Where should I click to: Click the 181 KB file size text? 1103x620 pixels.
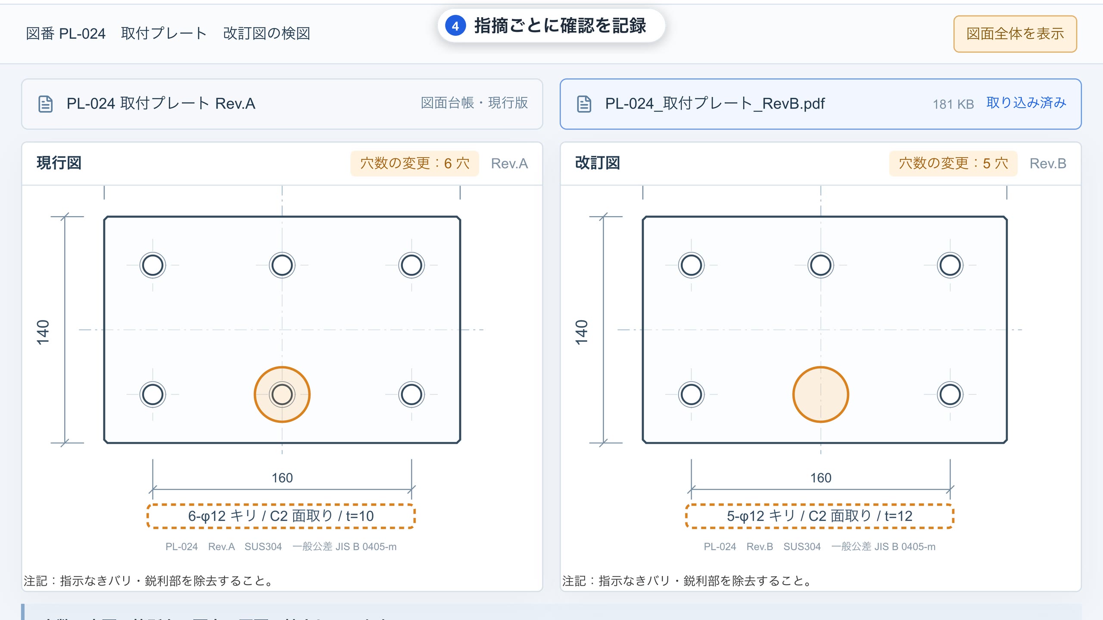coord(953,104)
